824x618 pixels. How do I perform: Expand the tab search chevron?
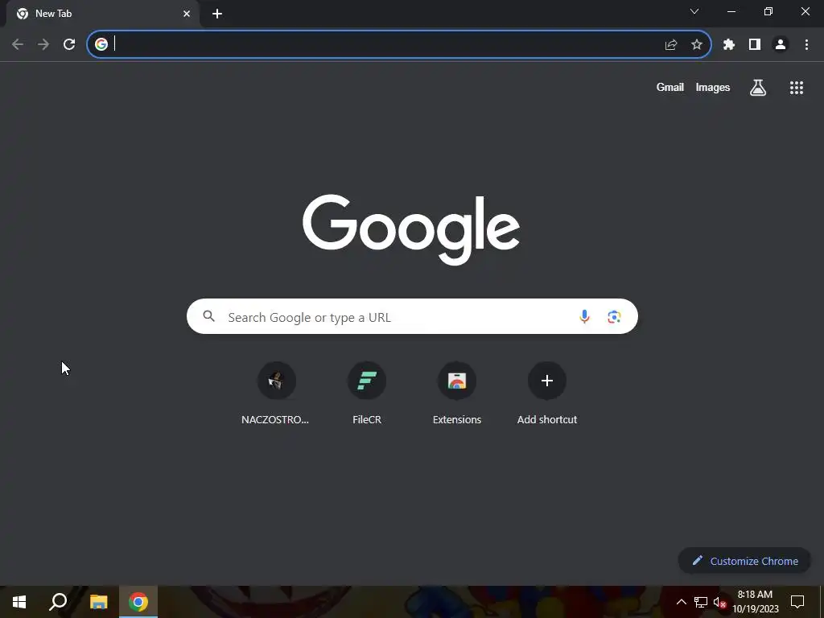click(x=694, y=11)
